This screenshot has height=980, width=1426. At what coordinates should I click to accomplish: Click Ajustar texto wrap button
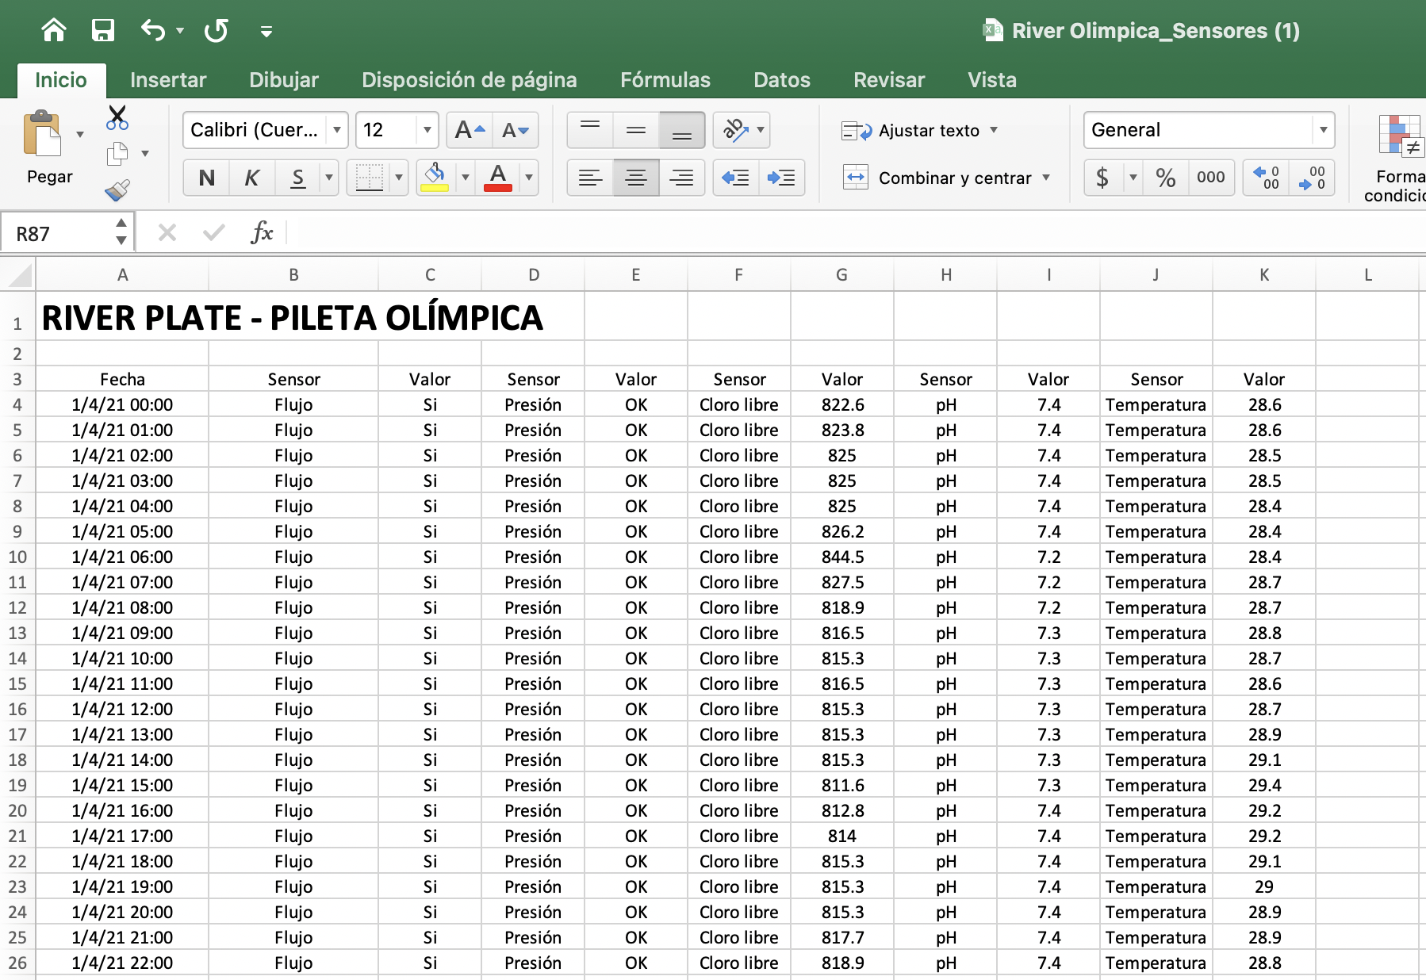click(910, 131)
